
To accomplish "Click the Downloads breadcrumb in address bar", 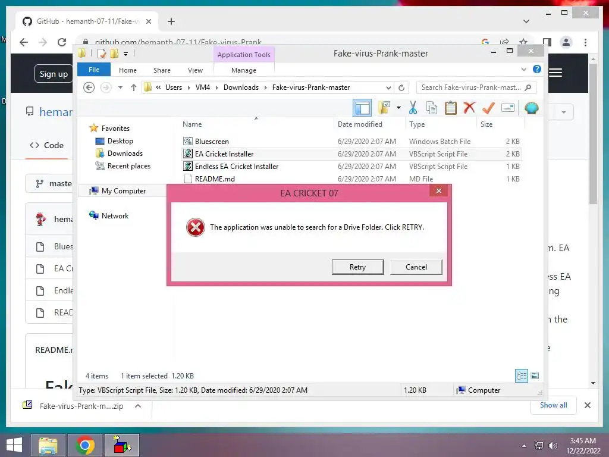I will tap(241, 87).
